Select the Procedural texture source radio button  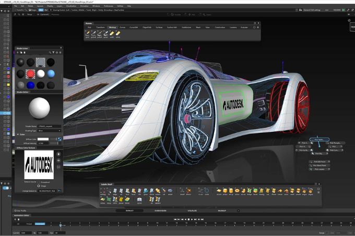[x=39, y=182]
